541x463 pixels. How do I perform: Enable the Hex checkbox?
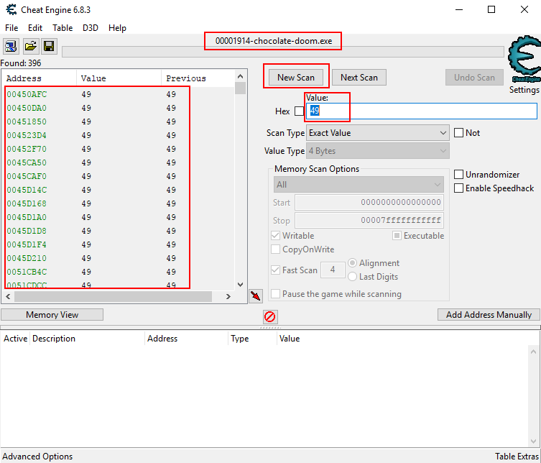tap(300, 111)
